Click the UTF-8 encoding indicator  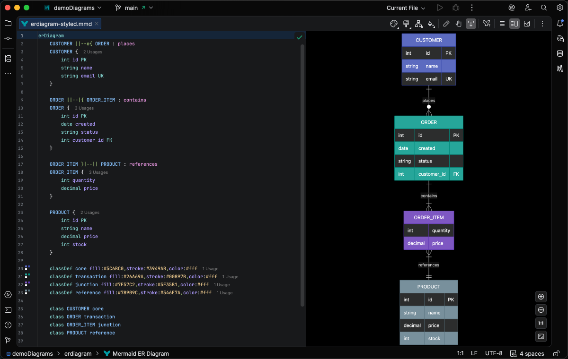[x=494, y=353]
